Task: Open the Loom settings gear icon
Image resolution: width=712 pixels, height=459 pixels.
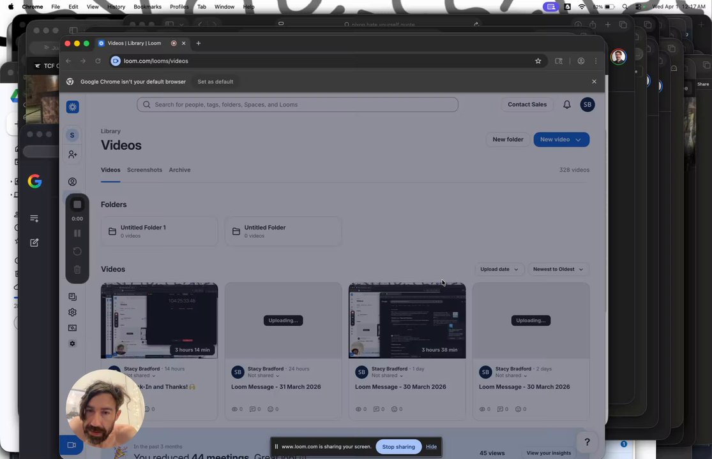Action: click(72, 312)
